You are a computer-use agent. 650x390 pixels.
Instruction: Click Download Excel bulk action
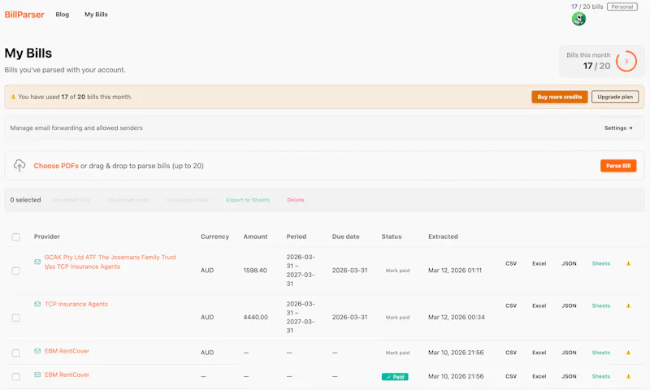128,200
